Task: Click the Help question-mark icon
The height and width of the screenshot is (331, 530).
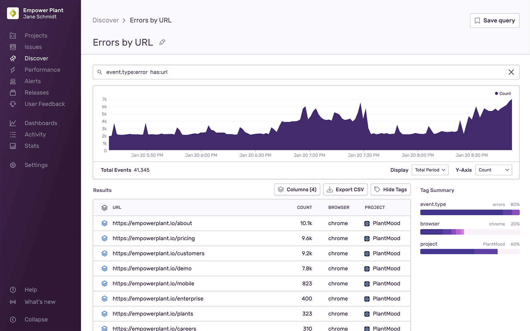Action: tap(13, 289)
